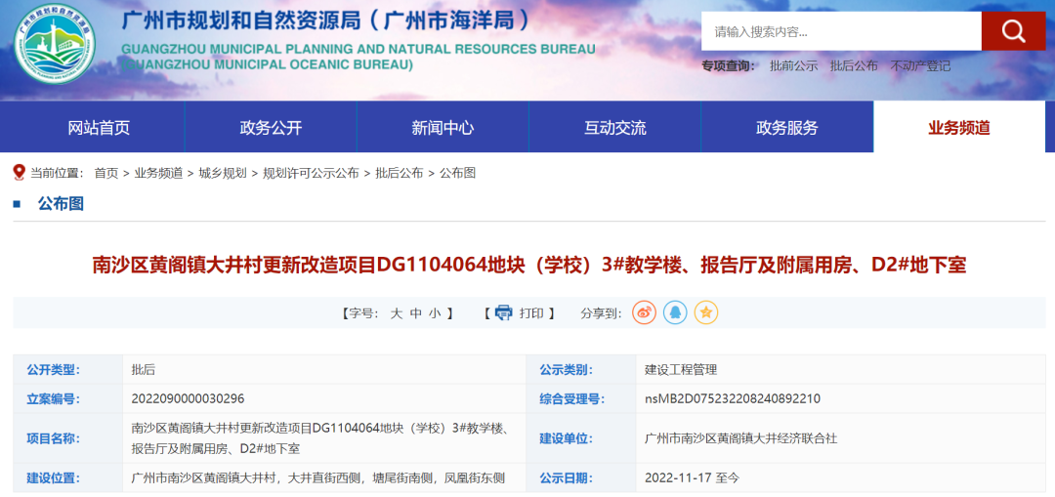Set font size to 小
Viewport: 1055px width, 497px height.
[435, 313]
